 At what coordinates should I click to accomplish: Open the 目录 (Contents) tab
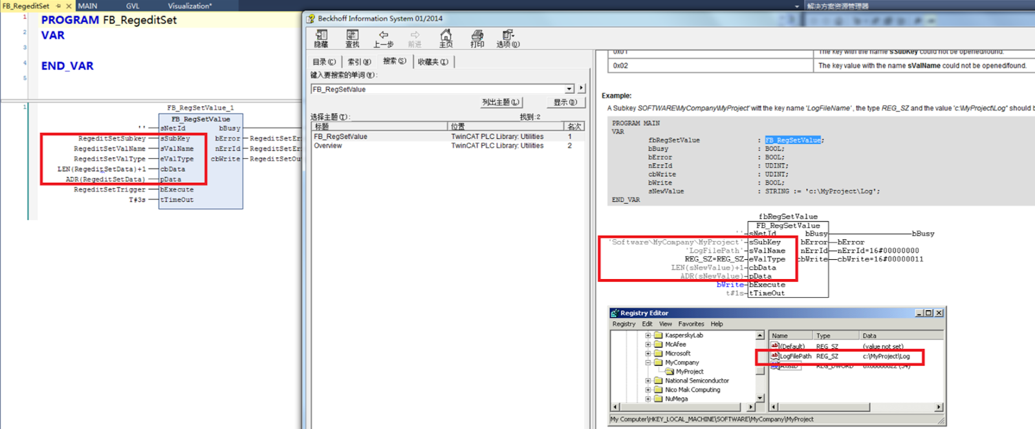[x=324, y=62]
